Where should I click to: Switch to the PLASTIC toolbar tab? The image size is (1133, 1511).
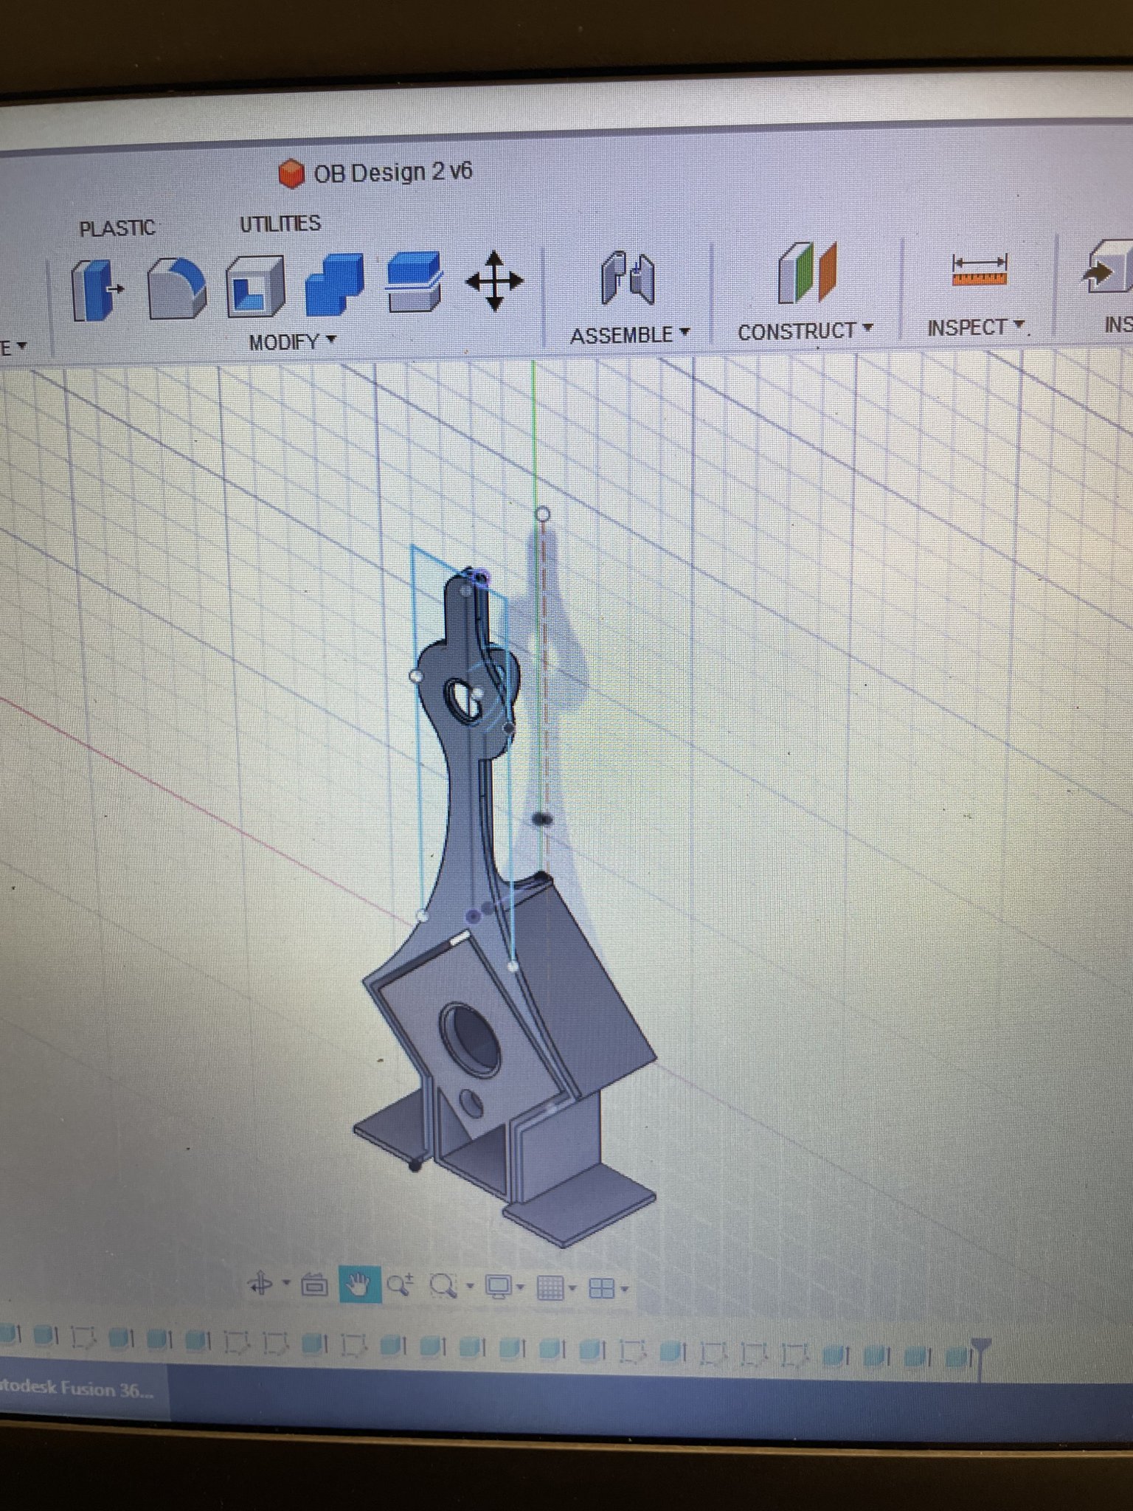pos(117,229)
